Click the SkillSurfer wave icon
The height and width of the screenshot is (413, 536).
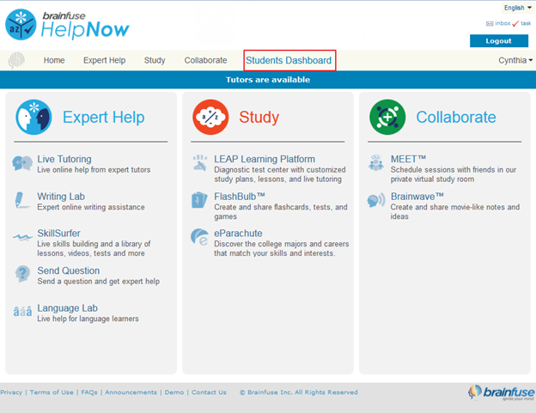(22, 238)
